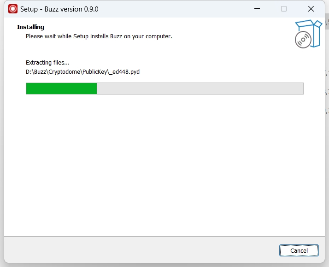This screenshot has width=329, height=267.
Task: Click the 'Installing' heading text
Action: pyautogui.click(x=30, y=27)
